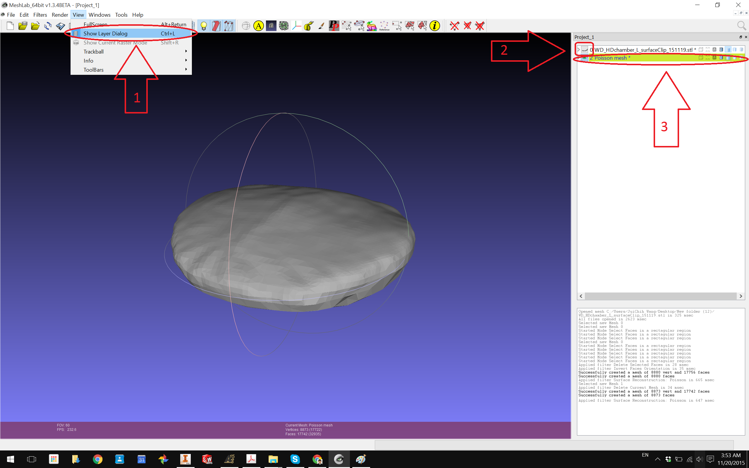Toggle the trackball sphere display icon
749x468 pixels.
point(246,26)
